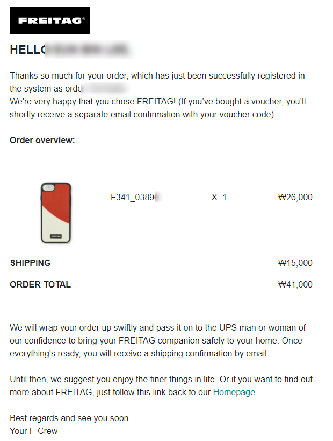The image size is (333, 441).
Task: Click the HELLO greeting heading
Action: [x=28, y=50]
